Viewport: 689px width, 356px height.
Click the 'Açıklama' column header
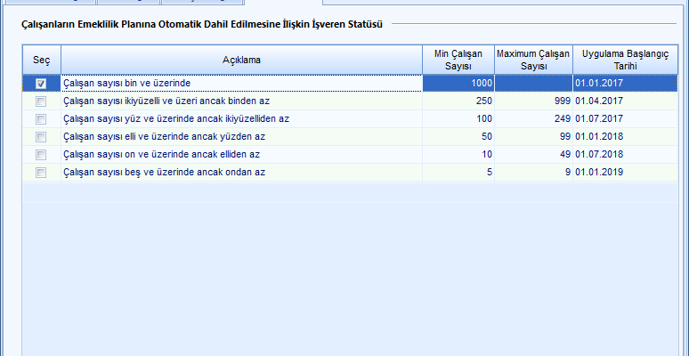coord(241,60)
